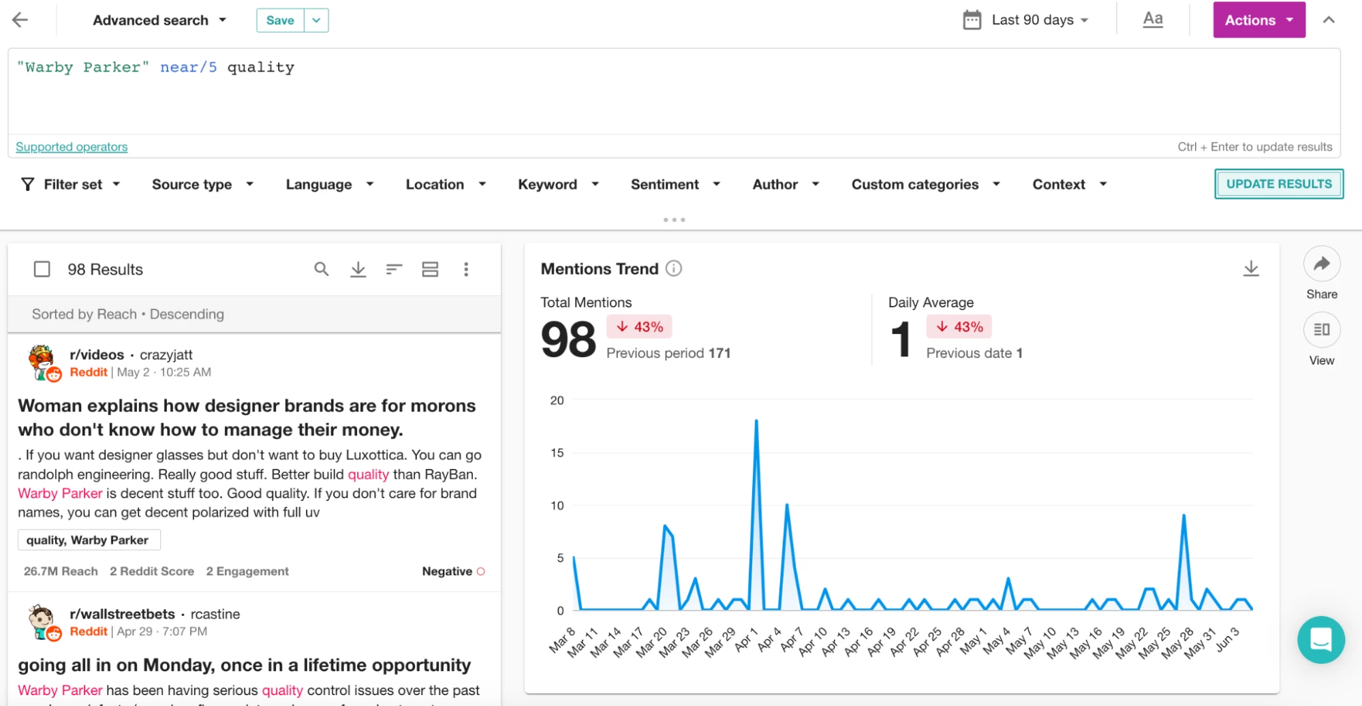Click the funnel filter icon
The image size is (1362, 706).
[x=28, y=184]
